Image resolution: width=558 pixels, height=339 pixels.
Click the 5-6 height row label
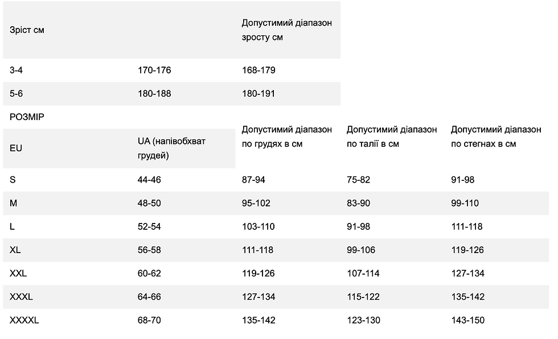[x=17, y=93]
